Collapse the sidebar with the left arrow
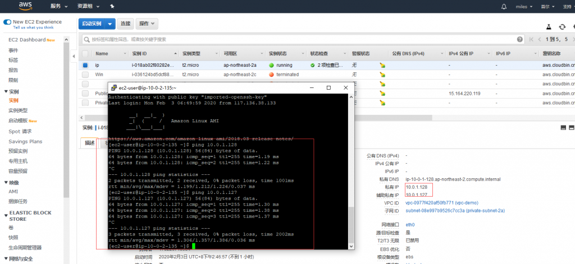 click(74, 57)
